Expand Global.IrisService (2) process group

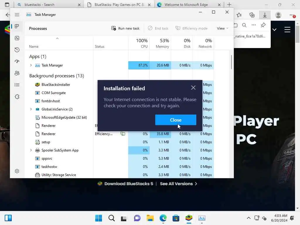click(x=31, y=109)
